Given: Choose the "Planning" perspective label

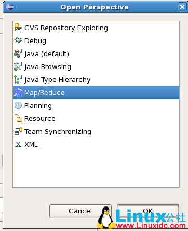Looking at the screenshot, I should pyautogui.click(x=38, y=106).
